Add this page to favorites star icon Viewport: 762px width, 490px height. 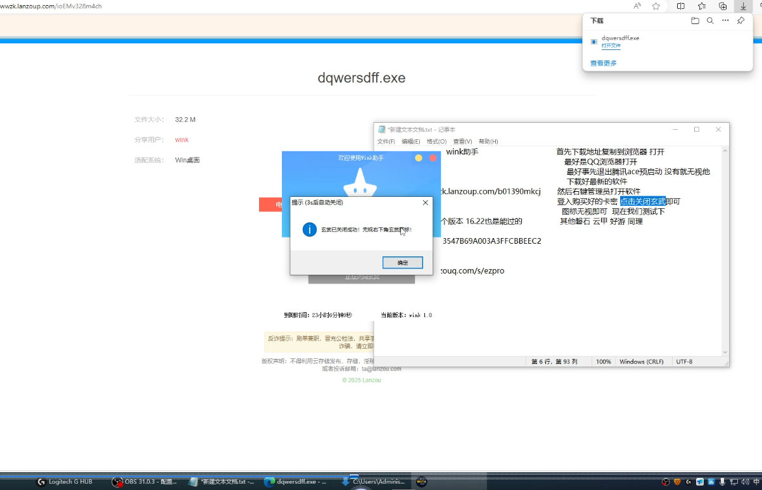pos(656,6)
